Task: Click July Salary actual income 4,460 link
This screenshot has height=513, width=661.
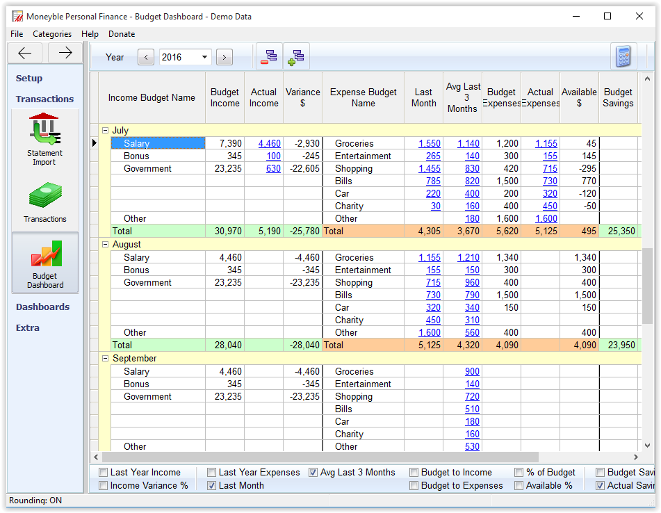Action: (x=269, y=144)
